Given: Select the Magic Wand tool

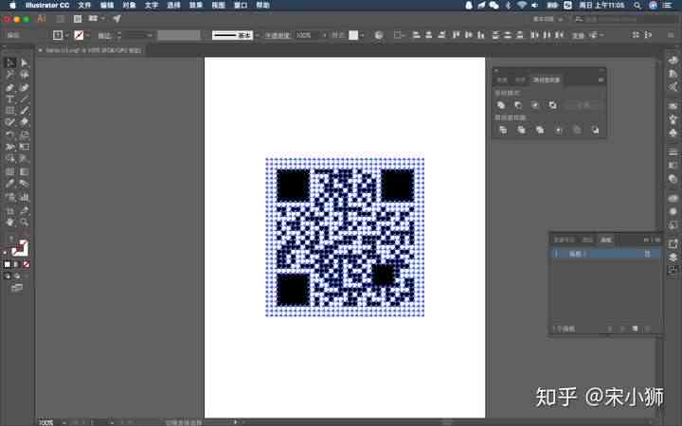Looking at the screenshot, I should pos(10,75).
